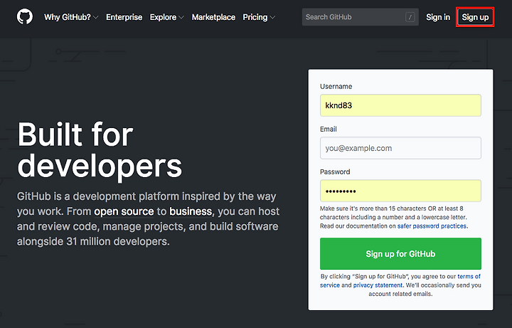The height and width of the screenshot is (328, 512).
Task: Expand the Explore dropdown menu
Action: 167,17
